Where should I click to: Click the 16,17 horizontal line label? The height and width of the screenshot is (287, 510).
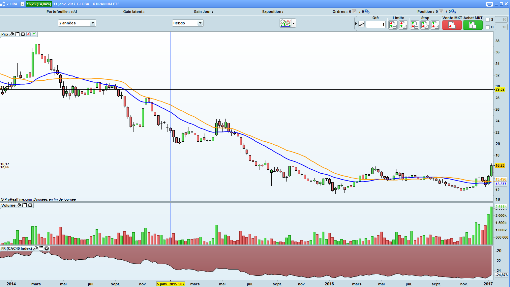(5, 164)
